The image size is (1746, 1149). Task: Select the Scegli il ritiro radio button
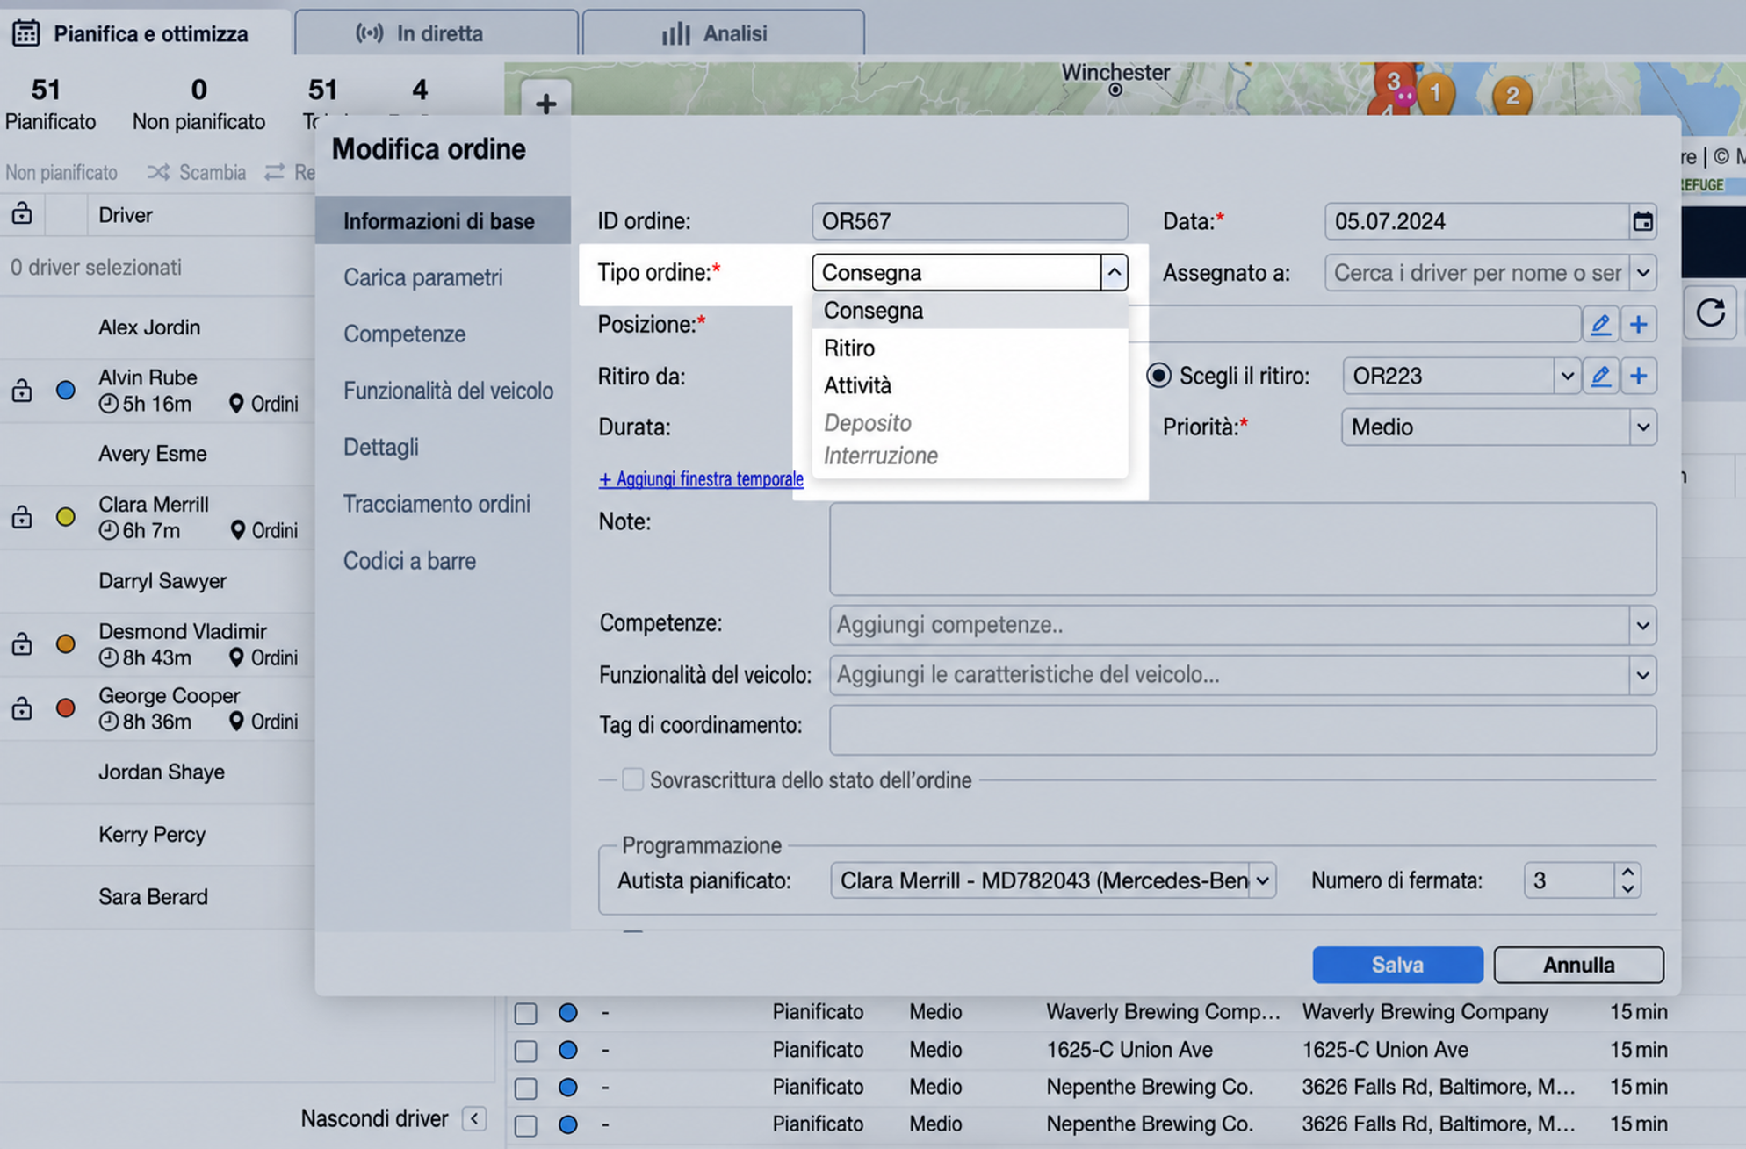1158,376
